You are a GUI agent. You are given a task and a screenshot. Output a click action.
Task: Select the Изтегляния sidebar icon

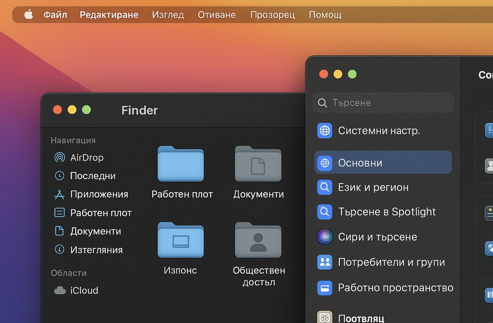tap(59, 250)
